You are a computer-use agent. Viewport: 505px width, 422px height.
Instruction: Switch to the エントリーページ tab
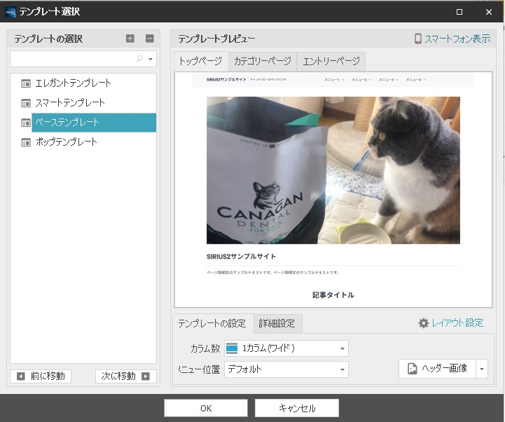[331, 61]
